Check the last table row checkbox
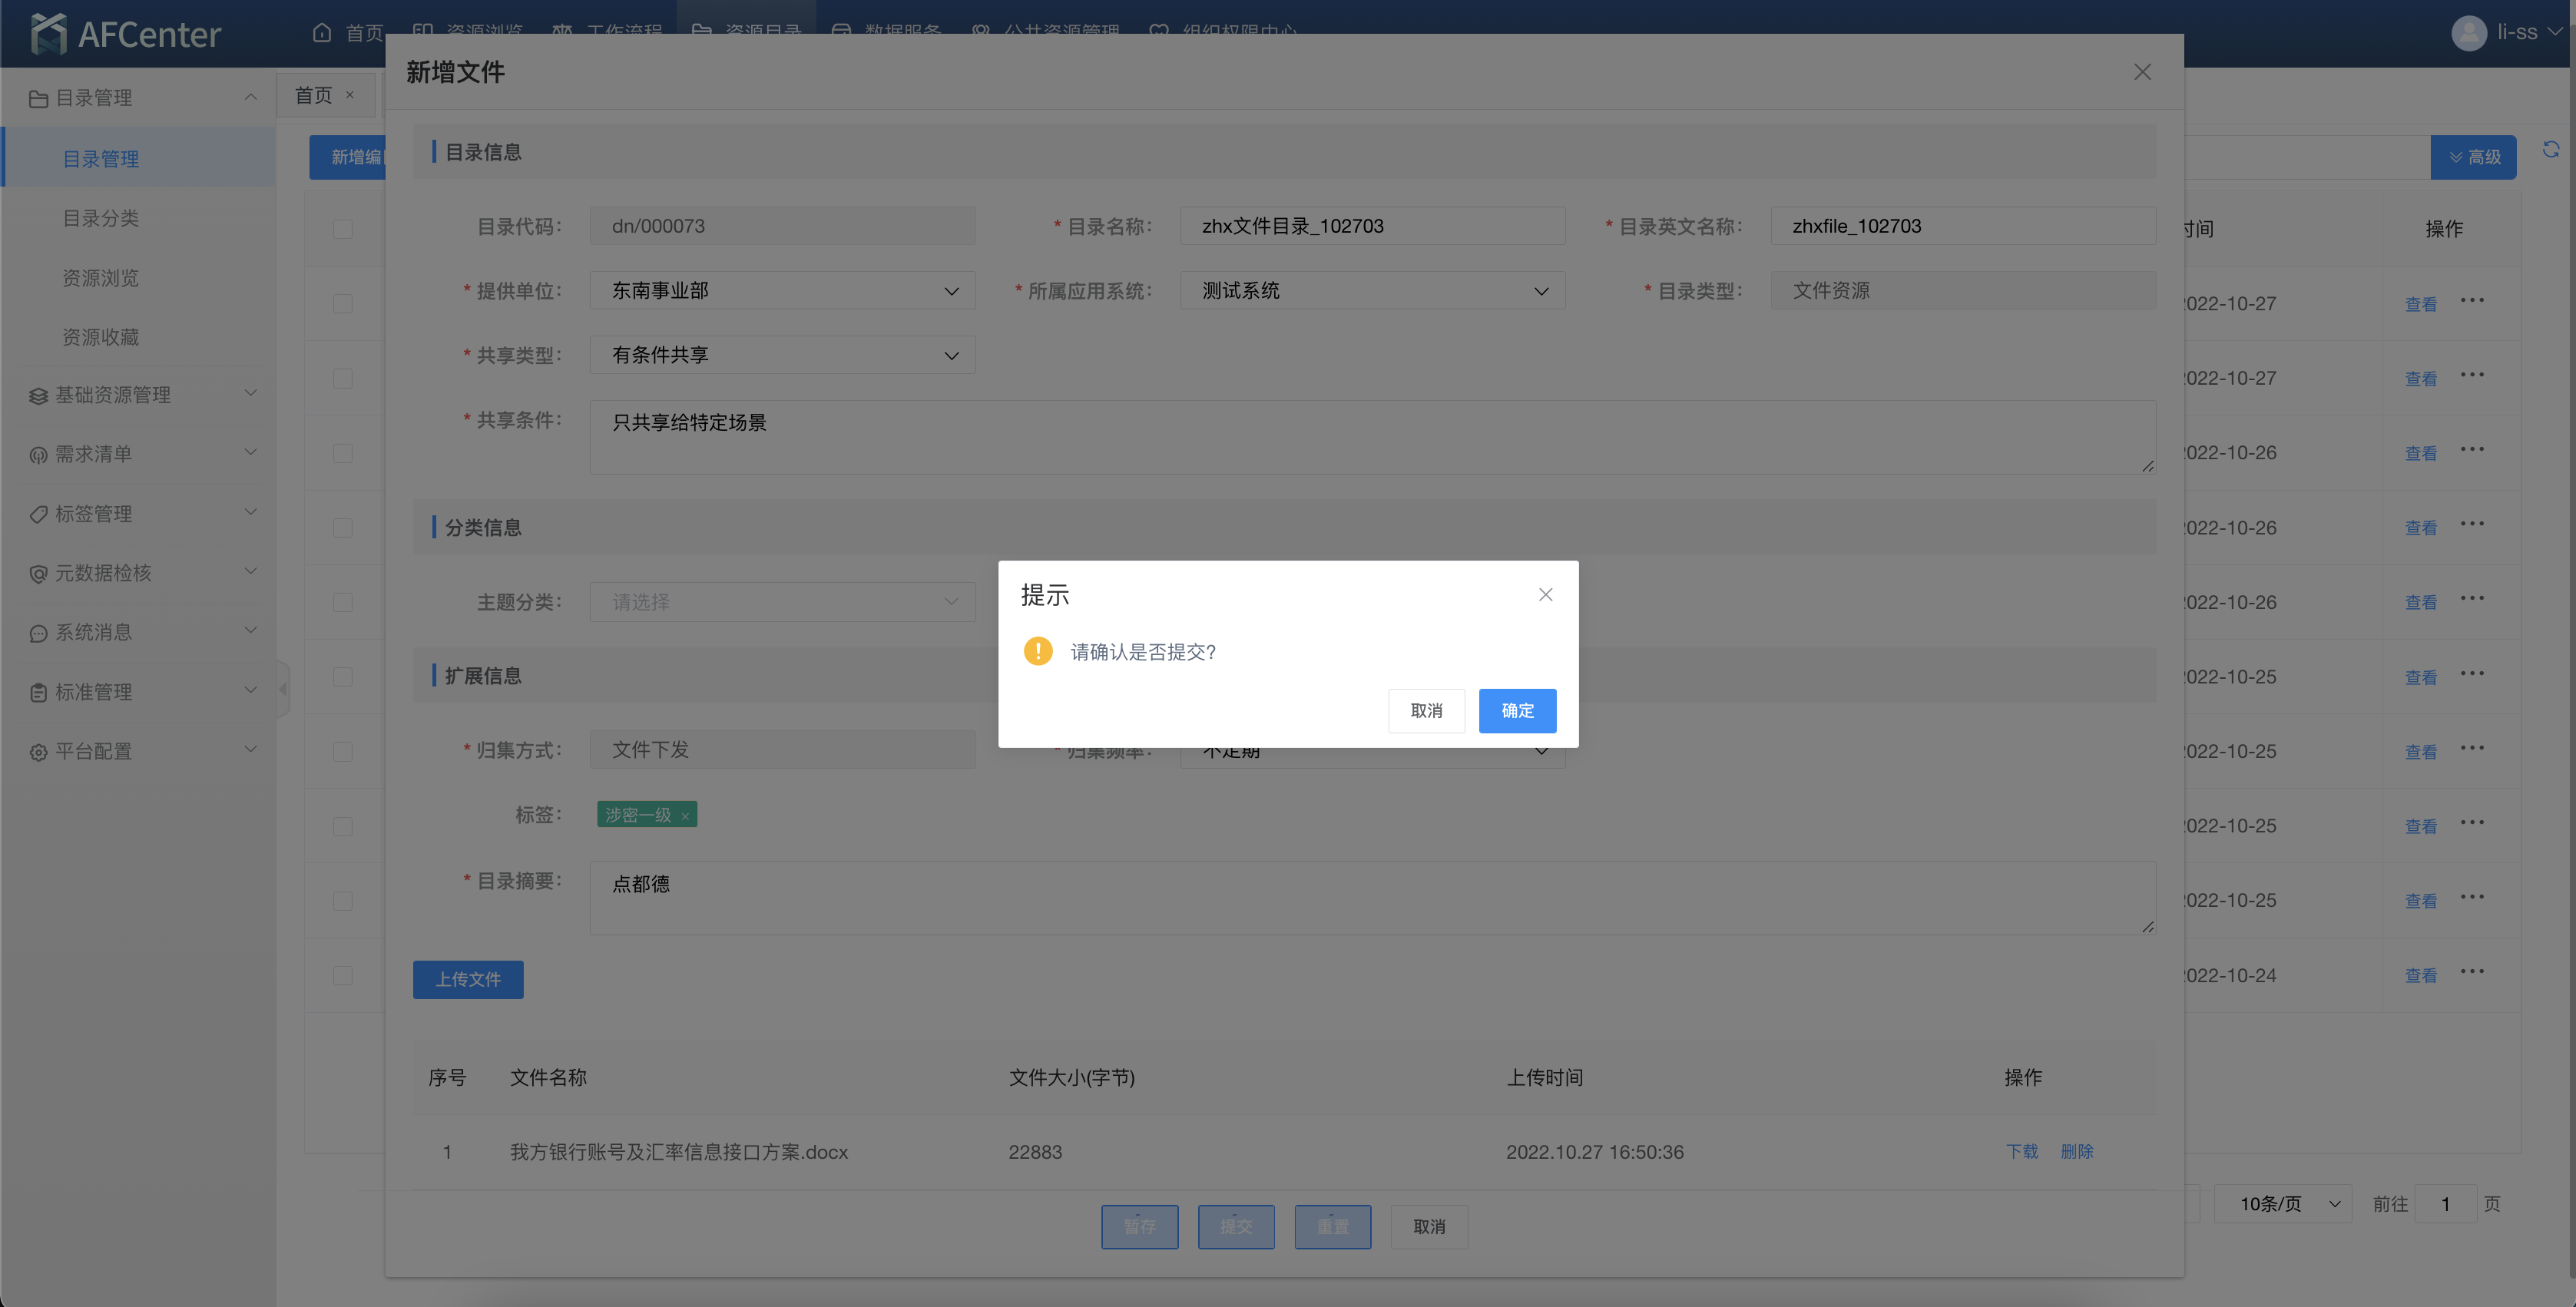Screen dimensions: 2576x1307 (x=343, y=976)
